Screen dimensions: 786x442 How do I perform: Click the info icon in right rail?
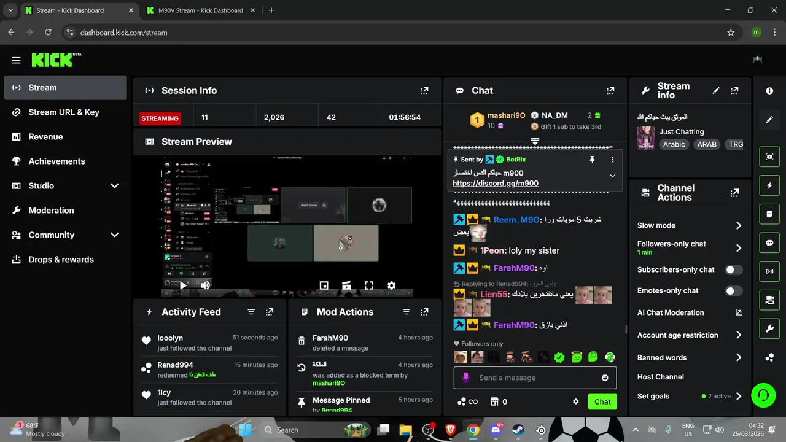(x=769, y=91)
